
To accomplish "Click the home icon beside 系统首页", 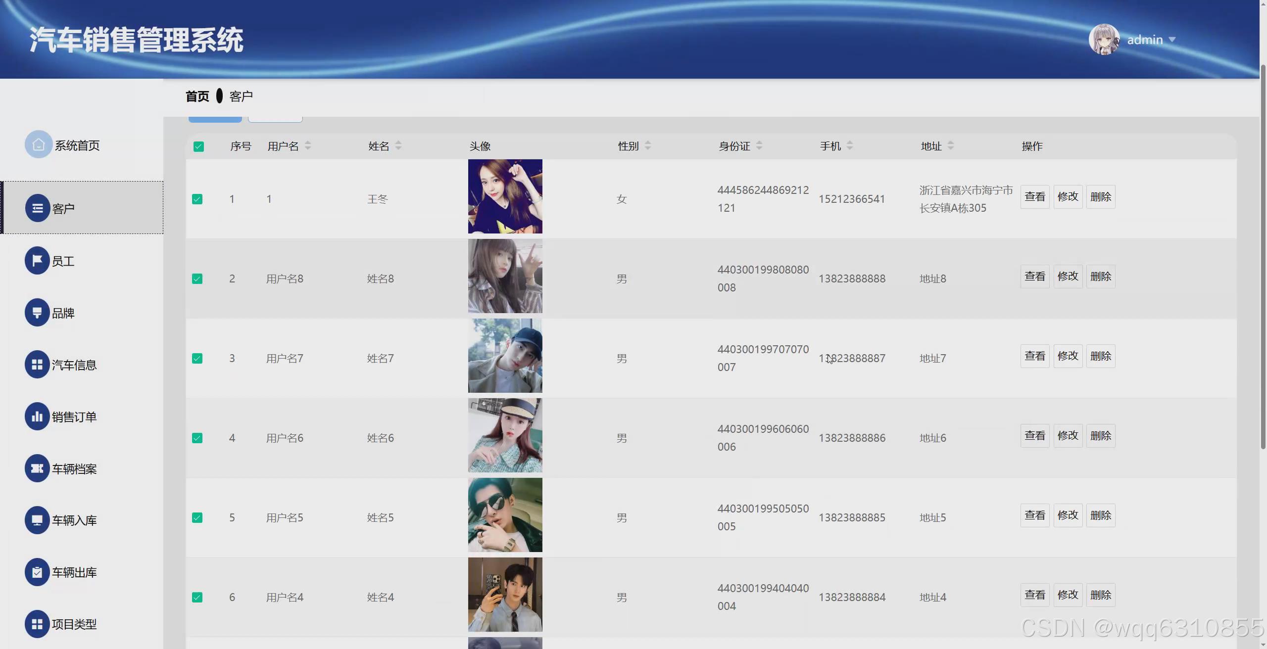I will 38,144.
